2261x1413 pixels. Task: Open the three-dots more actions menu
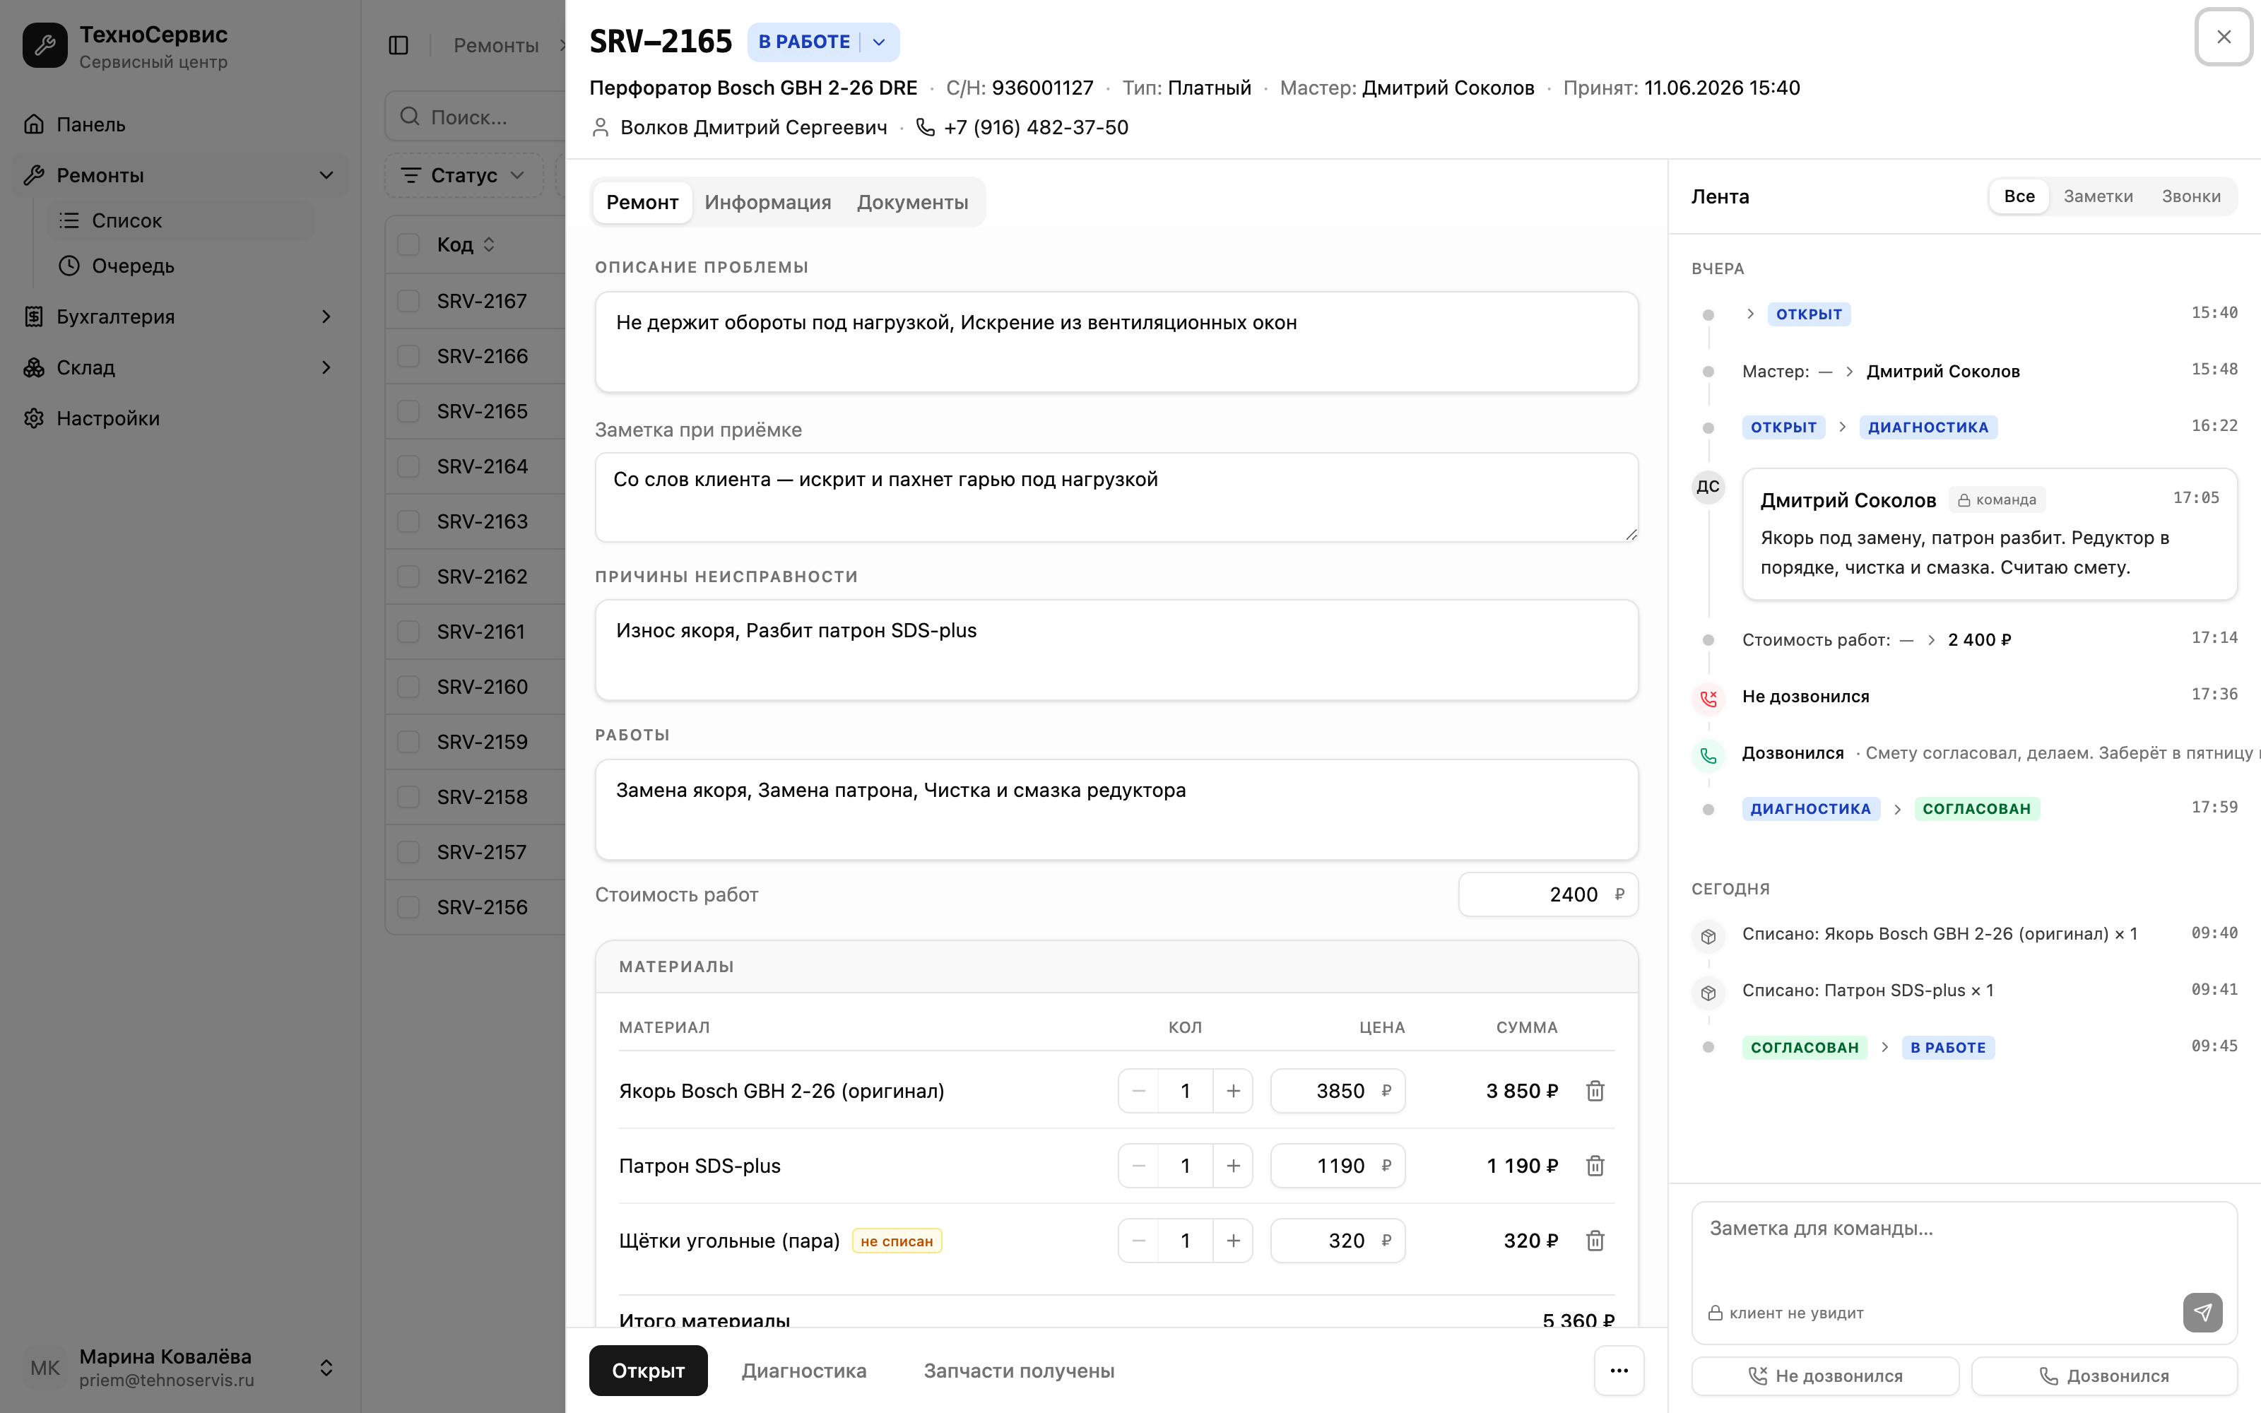[1619, 1370]
